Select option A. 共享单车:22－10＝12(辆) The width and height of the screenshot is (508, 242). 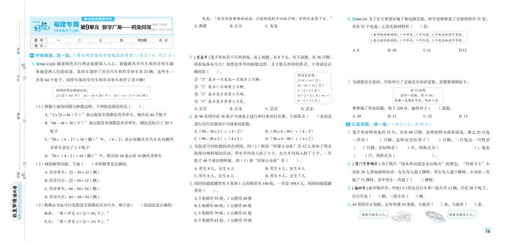[71, 172]
